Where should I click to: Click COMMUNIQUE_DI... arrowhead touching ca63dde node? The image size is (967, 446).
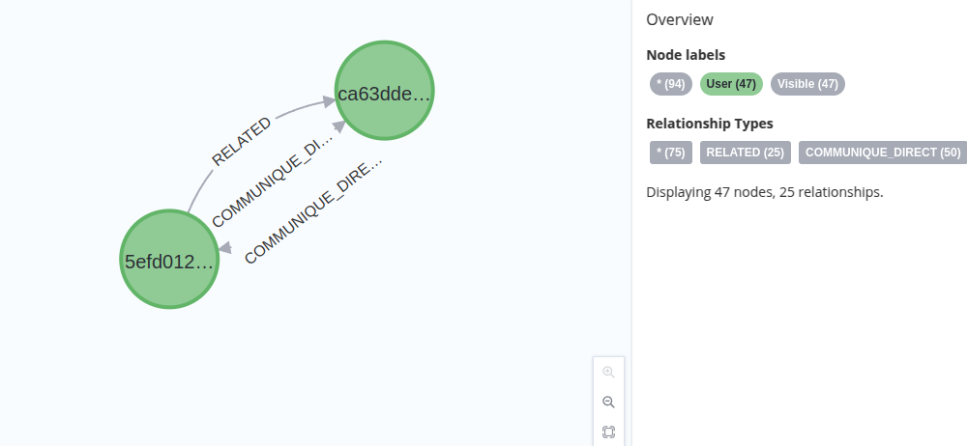(x=338, y=126)
